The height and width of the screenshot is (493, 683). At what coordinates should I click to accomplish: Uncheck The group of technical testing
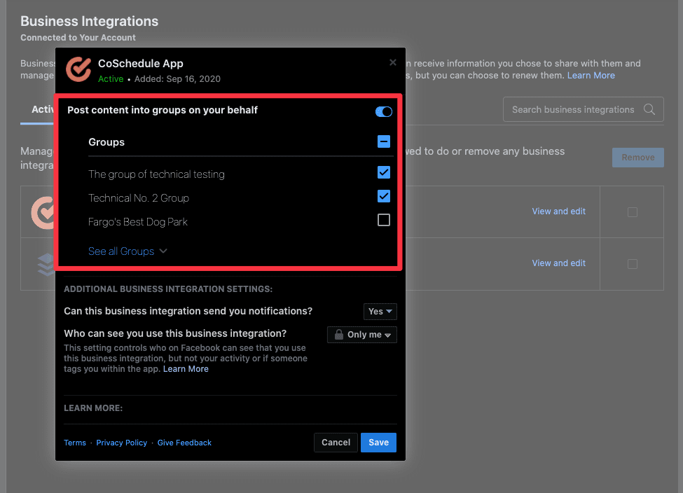tap(384, 172)
